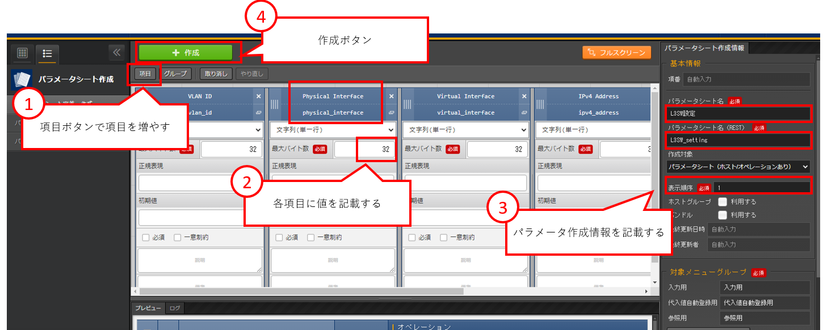Duplicate the physical_interface column using copy icon

[391, 113]
